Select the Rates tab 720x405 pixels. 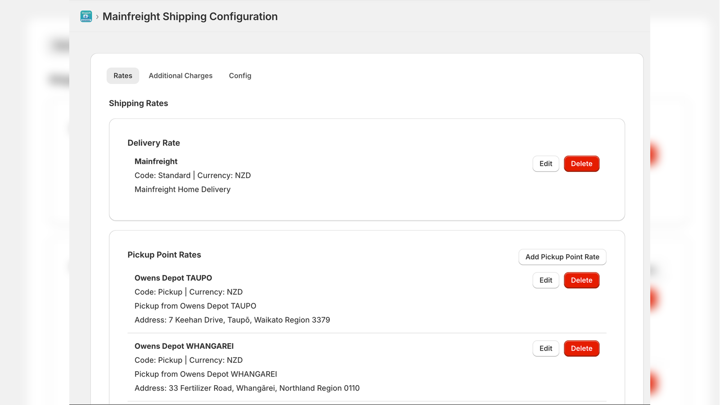[122, 76]
